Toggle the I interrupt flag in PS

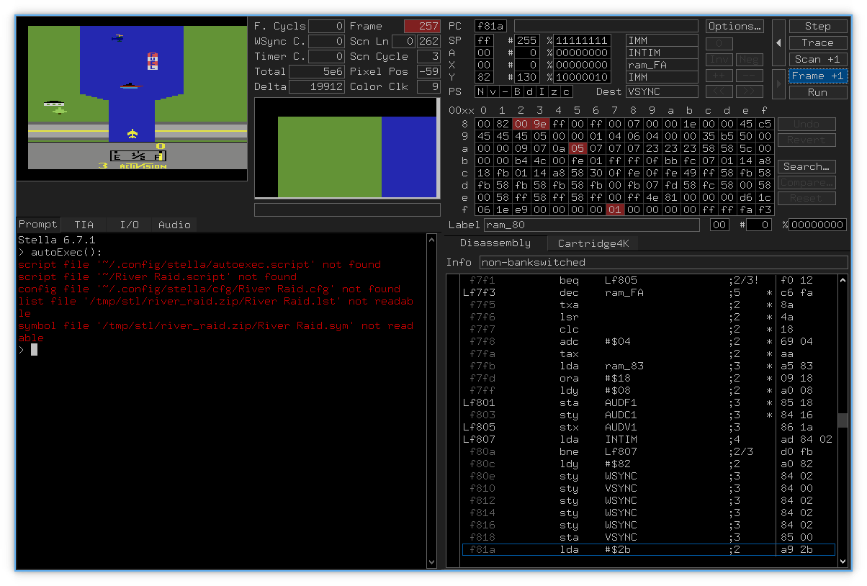(542, 91)
